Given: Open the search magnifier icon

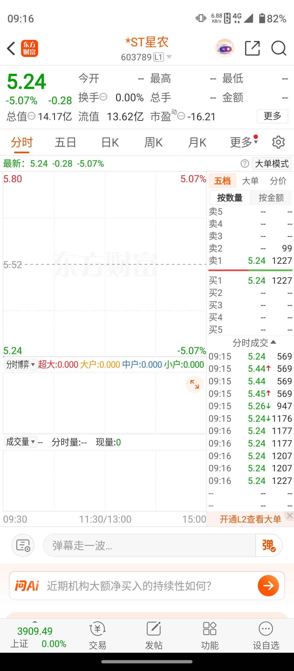Looking at the screenshot, I should (279, 49).
